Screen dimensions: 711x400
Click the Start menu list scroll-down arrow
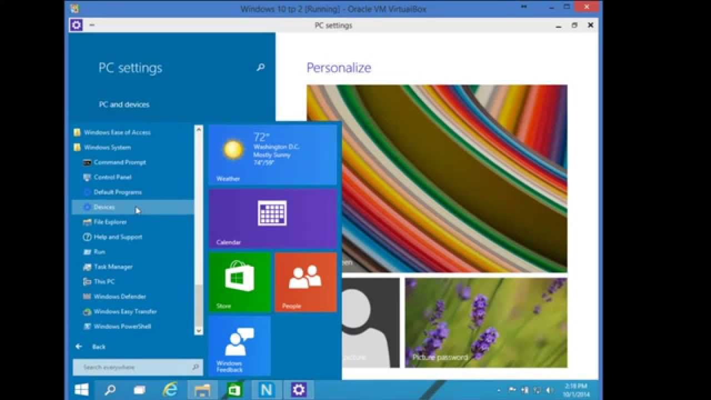199,331
